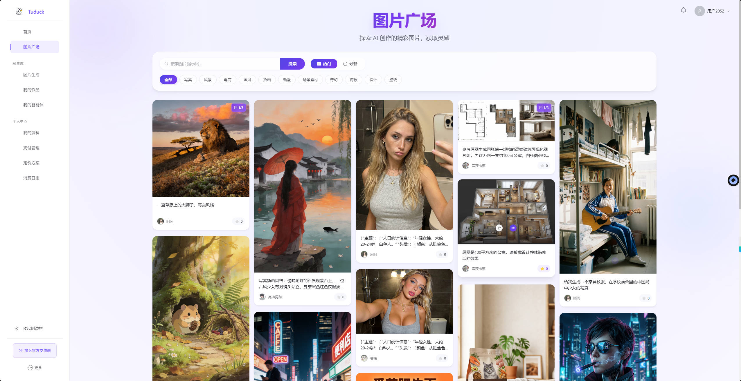Click the star overlay on apartment image
This screenshot has width=741, height=381.
click(x=499, y=228)
